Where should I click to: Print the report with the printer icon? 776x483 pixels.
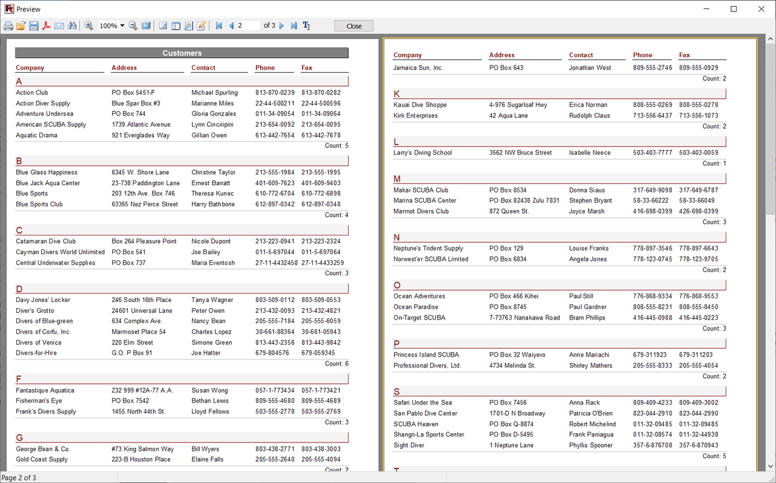(x=8, y=26)
